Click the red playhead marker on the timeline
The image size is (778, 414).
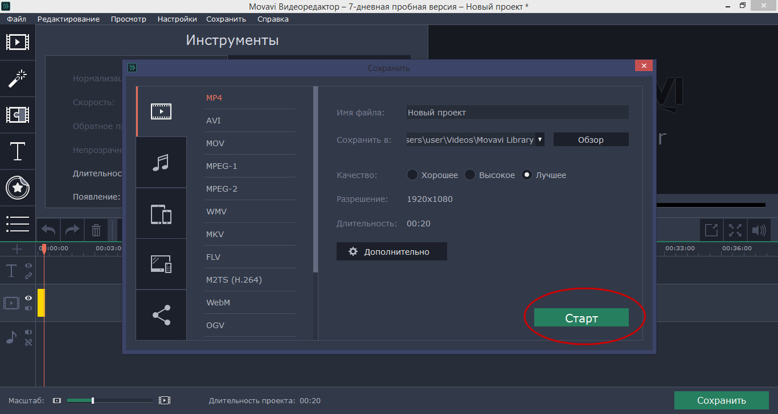click(x=43, y=249)
